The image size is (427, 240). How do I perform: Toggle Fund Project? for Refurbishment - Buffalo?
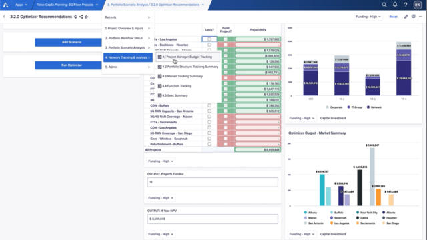pos(226,144)
